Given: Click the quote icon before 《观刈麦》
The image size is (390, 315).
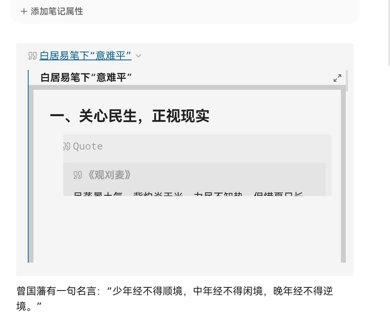Looking at the screenshot, I should pos(77,175).
